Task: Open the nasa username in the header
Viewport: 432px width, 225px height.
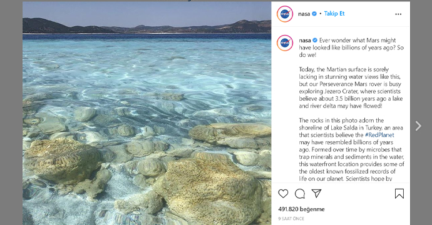Action: click(304, 14)
